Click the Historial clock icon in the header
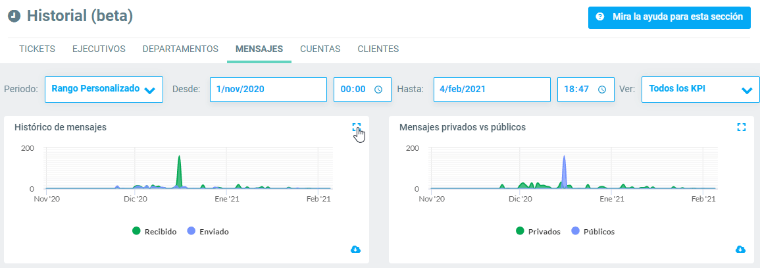This screenshot has width=760, height=268. [x=14, y=16]
